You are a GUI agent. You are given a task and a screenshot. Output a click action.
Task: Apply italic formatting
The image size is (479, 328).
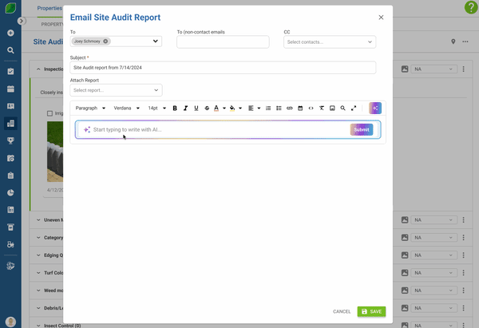[185, 108]
